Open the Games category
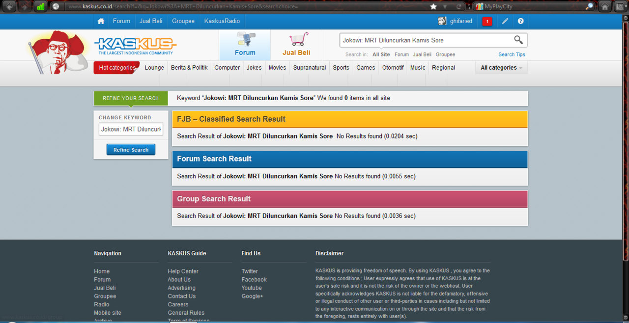Image resolution: width=629 pixels, height=323 pixels. point(366,68)
